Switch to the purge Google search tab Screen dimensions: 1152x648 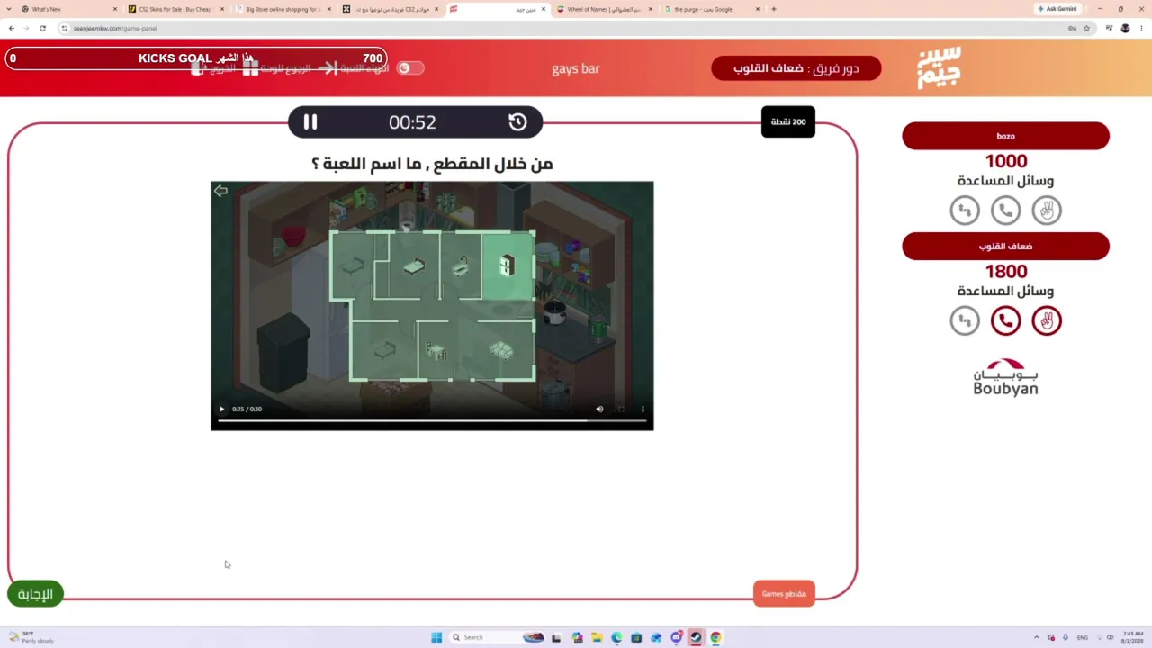pos(711,9)
